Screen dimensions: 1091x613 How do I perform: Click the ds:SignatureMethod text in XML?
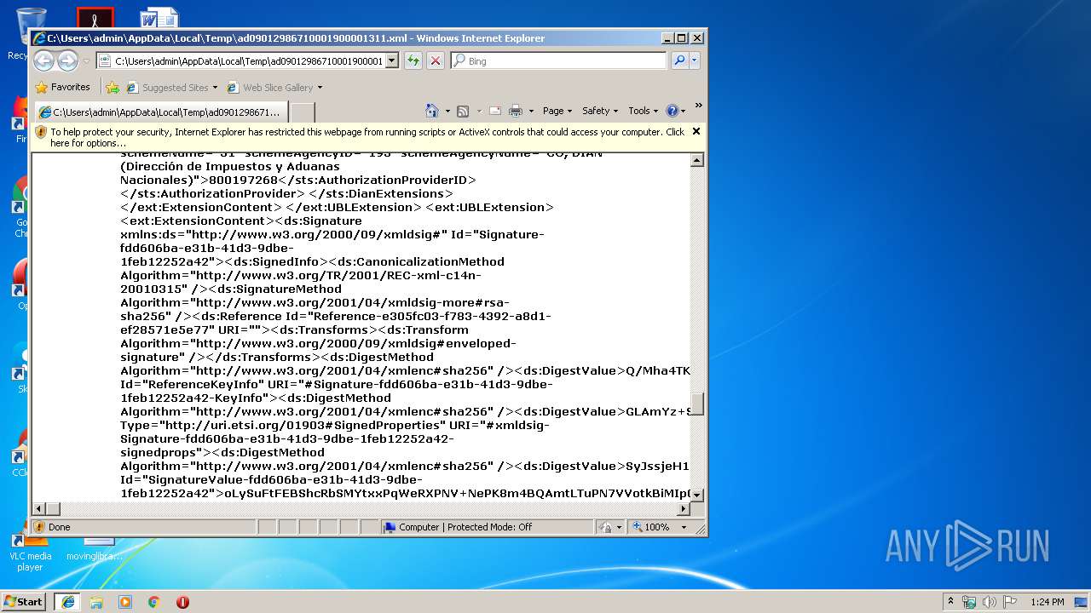pos(278,289)
